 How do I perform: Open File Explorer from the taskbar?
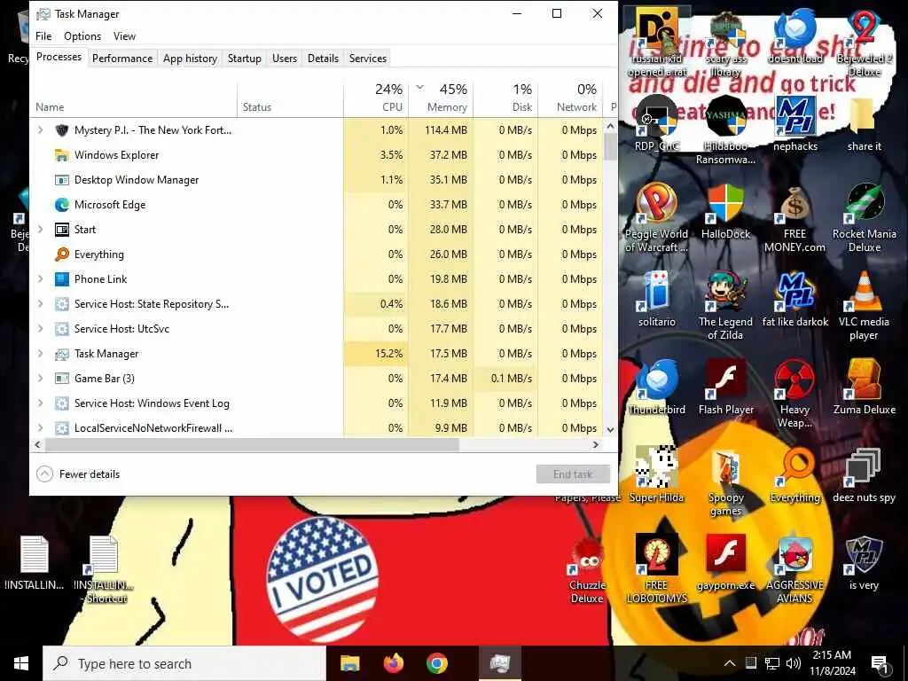tap(349, 663)
